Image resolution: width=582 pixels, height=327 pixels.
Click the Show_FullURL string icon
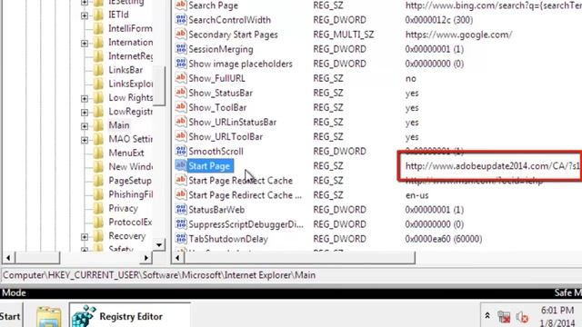[181, 78]
